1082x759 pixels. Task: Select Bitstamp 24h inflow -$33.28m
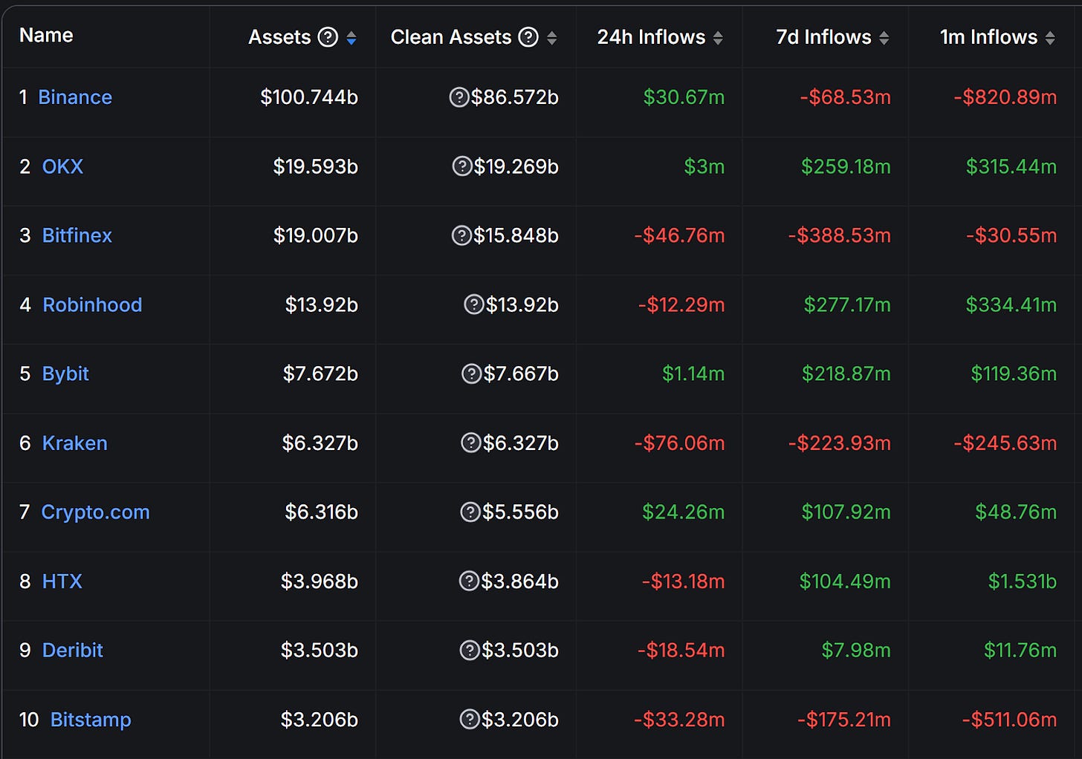pyautogui.click(x=679, y=720)
